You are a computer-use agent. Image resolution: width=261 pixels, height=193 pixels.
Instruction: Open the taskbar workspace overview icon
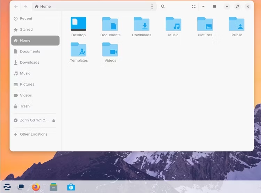click(x=21, y=187)
